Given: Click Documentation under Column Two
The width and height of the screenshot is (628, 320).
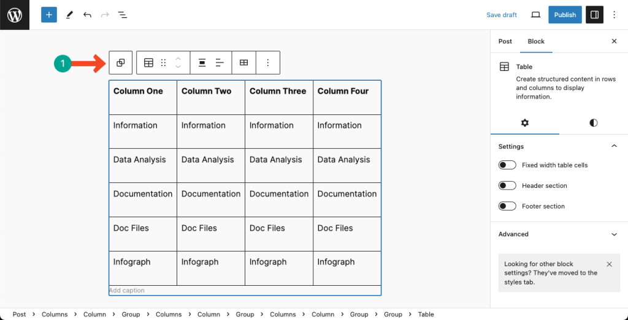Looking at the screenshot, I should 211,199.
